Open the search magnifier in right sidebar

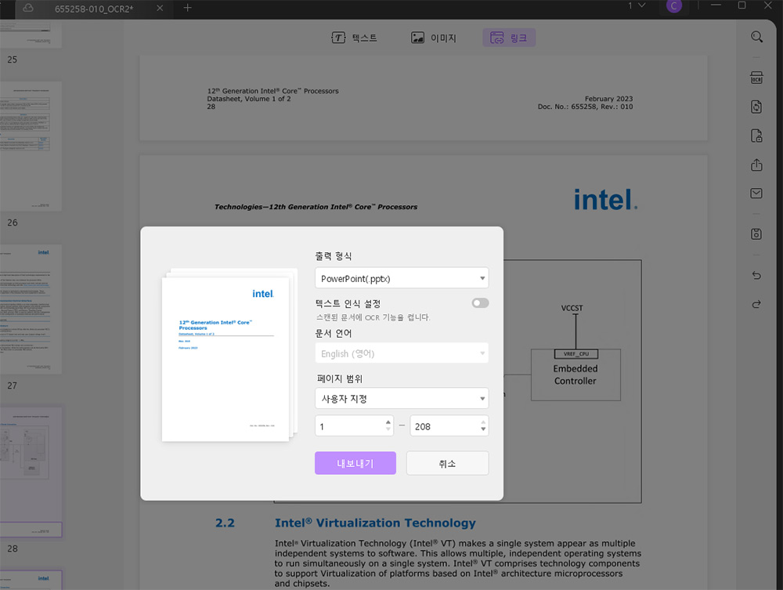(756, 37)
